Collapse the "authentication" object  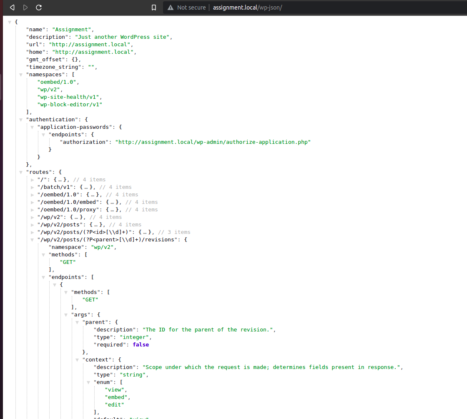click(x=21, y=120)
